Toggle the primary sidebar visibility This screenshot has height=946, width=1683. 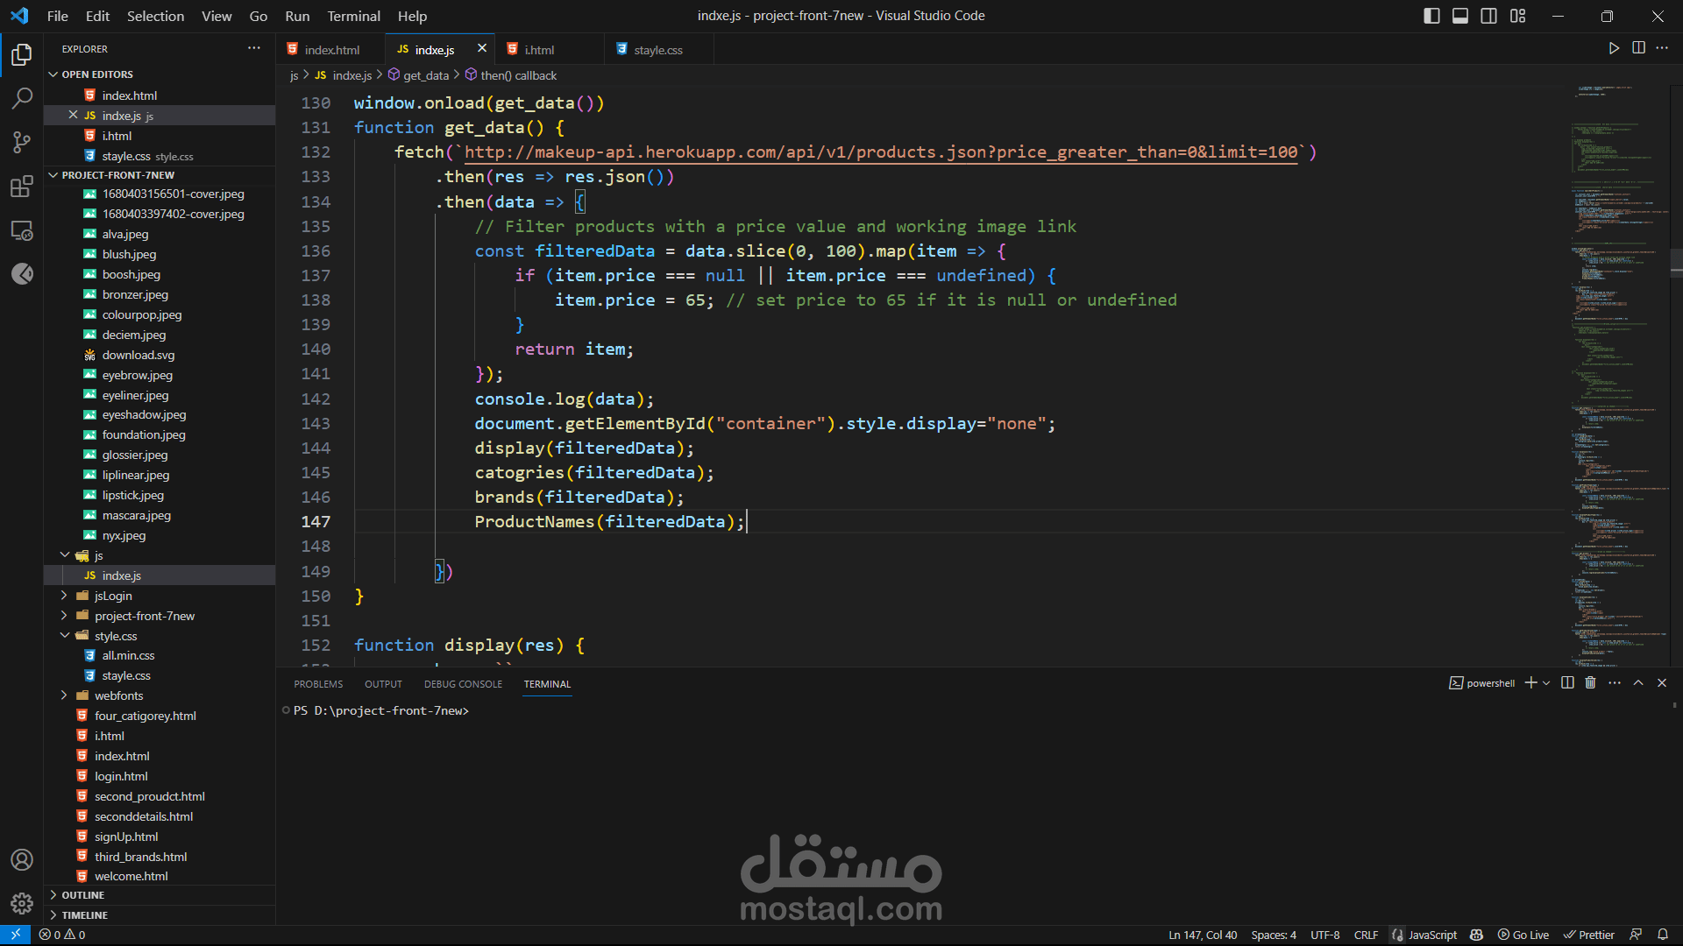tap(1431, 15)
